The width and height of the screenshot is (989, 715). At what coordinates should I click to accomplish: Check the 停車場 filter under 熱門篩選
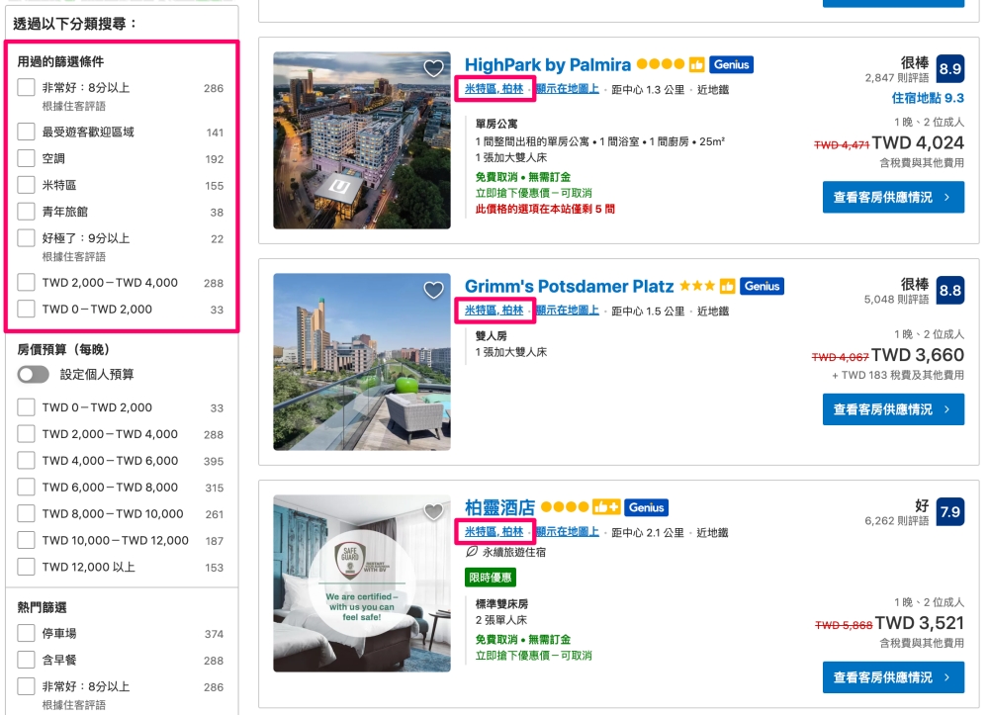tap(26, 633)
